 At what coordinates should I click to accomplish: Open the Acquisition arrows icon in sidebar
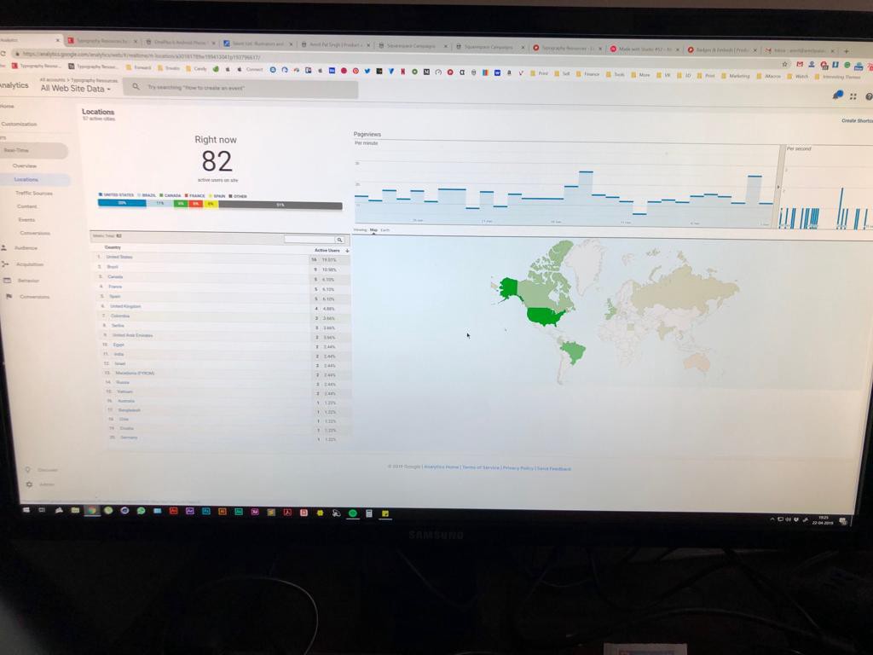pos(5,264)
